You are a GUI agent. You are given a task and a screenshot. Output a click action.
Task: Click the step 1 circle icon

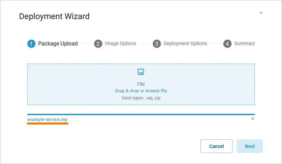click(31, 44)
